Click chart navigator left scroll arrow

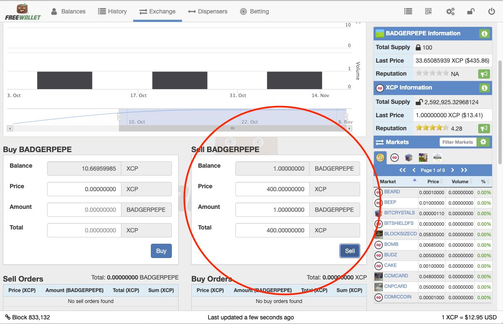10,128
